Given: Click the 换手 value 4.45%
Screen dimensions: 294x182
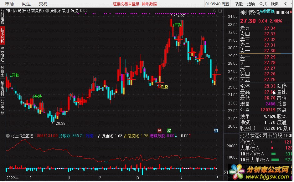Looking at the screenshot, I should (x=270, y=116).
